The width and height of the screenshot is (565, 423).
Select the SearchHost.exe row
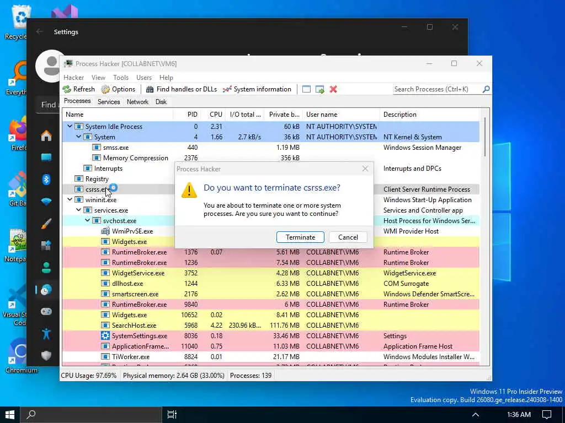[x=270, y=325]
